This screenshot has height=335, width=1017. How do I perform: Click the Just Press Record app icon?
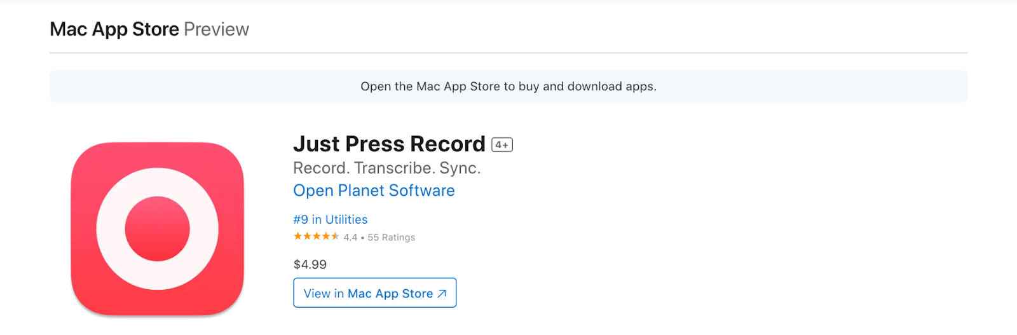click(x=158, y=229)
